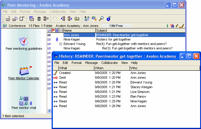
Task: Collapse the Edward Young message thread
Action: click(61, 44)
